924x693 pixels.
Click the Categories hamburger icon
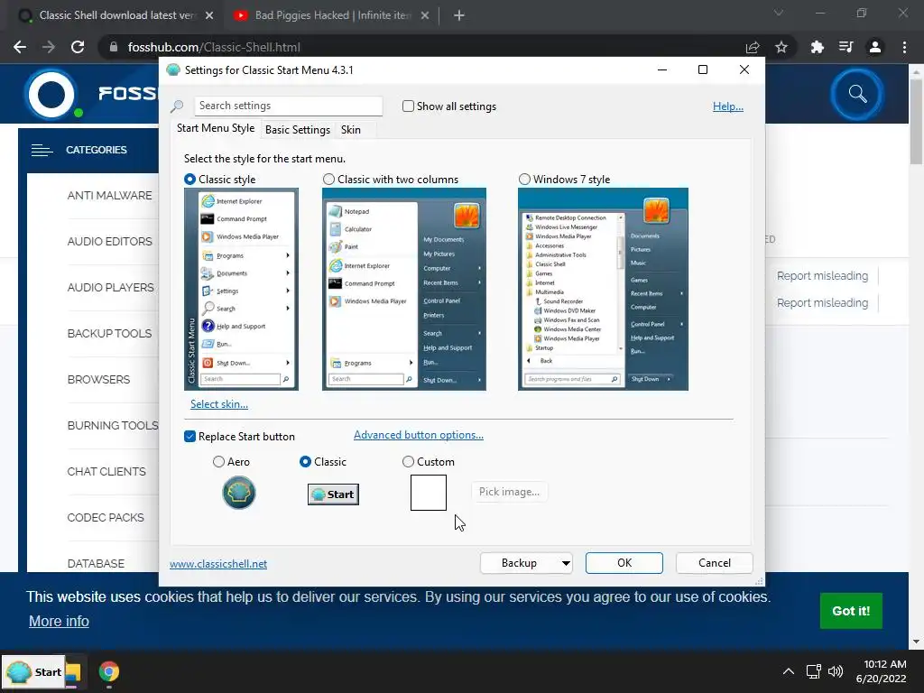click(x=42, y=151)
